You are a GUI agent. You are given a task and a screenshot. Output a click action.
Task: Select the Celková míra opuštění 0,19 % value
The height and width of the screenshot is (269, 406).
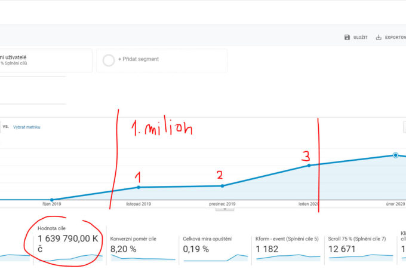[x=196, y=249]
